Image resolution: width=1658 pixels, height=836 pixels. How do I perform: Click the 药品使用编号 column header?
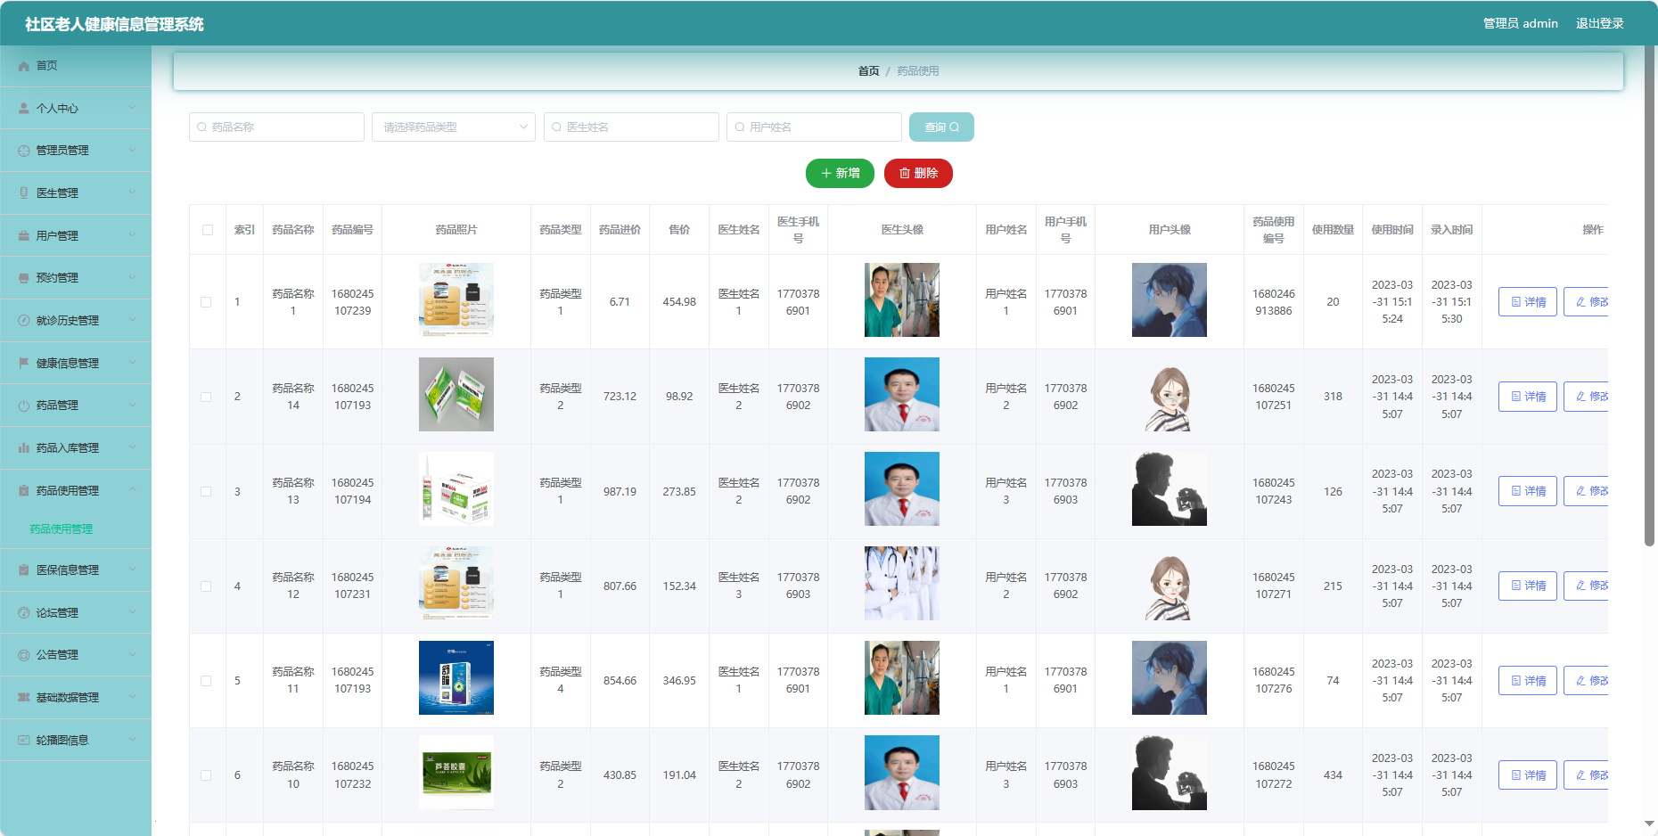point(1273,230)
